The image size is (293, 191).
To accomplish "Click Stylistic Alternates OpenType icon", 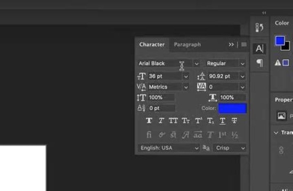I will (198, 135).
